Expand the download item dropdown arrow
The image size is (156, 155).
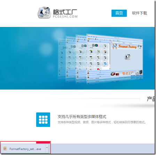coord(47,148)
